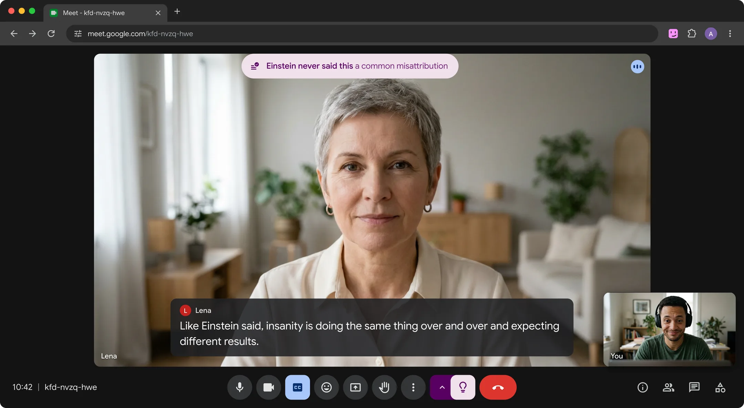
Task: Click the present screen icon
Action: 355,387
